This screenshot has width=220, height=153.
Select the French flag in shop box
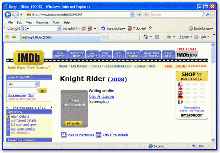(180, 102)
